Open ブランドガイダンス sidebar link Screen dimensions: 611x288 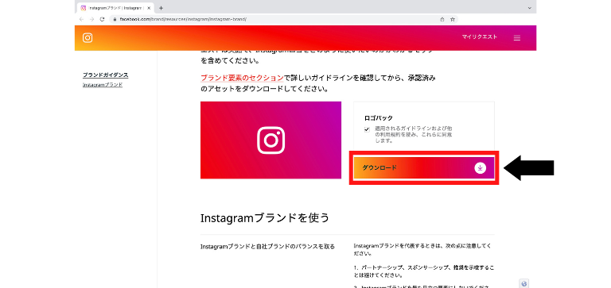[105, 75]
